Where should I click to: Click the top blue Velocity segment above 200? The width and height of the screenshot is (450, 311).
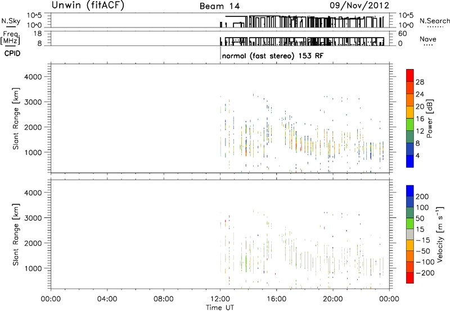pos(410,191)
